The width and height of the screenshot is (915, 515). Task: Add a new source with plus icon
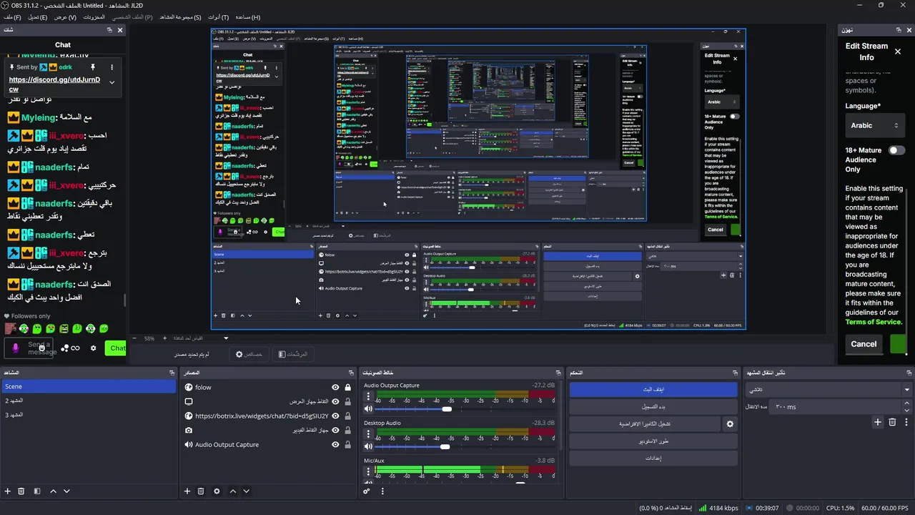187,491
